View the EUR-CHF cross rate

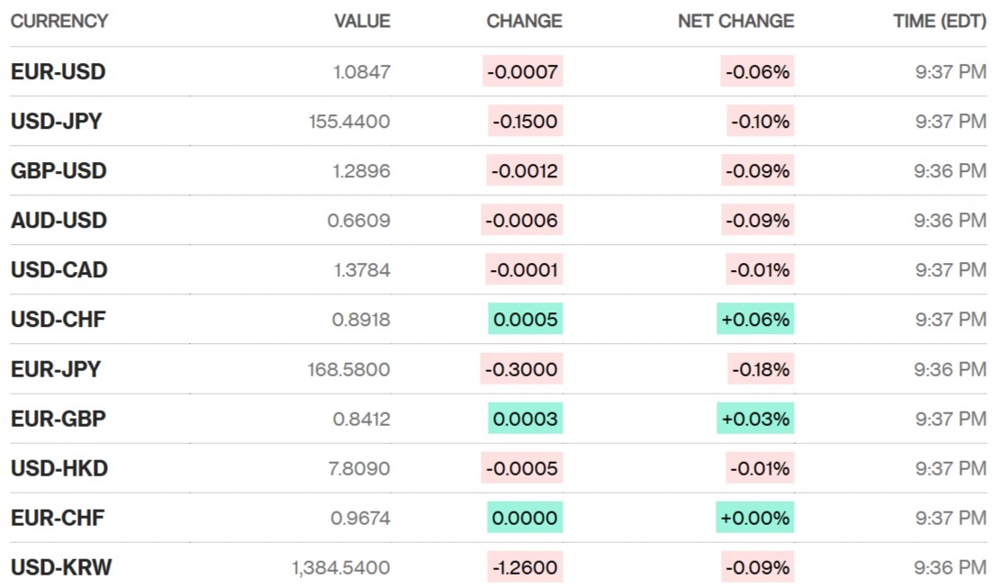click(x=58, y=518)
